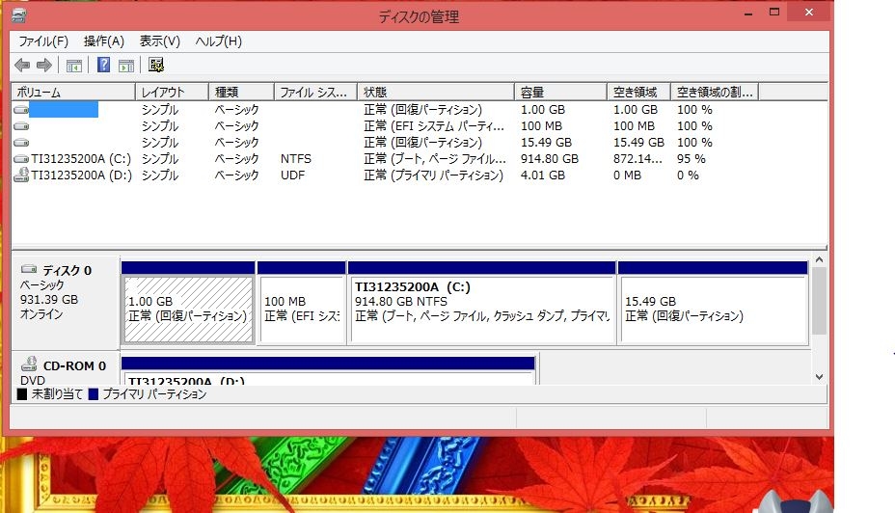Click the graphical pane scroll up arrow
This screenshot has height=513, width=895.
coord(820,259)
